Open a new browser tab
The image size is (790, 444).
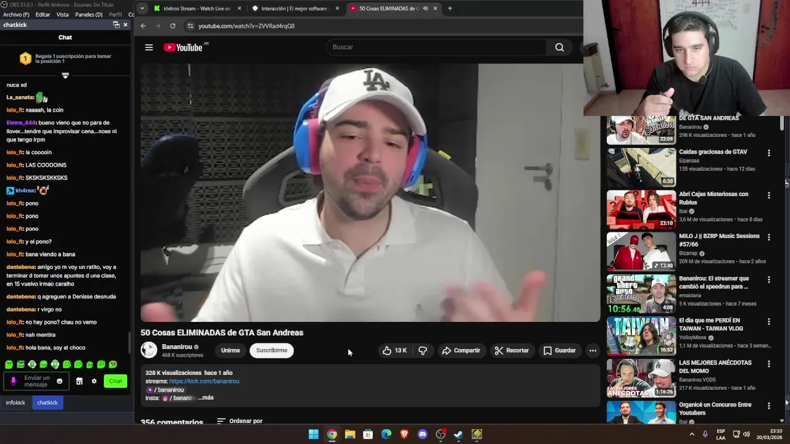tap(450, 9)
